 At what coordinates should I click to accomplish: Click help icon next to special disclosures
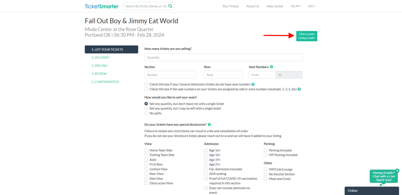click(209, 124)
